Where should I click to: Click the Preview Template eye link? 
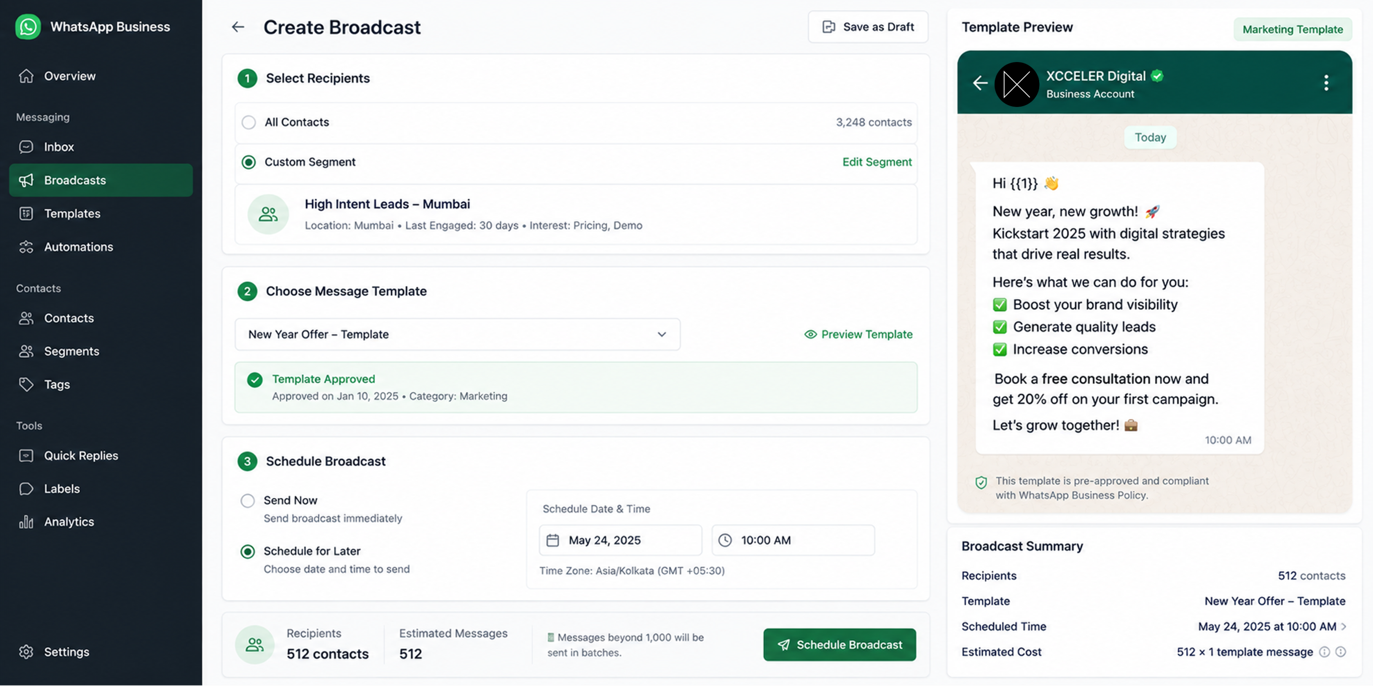point(858,334)
